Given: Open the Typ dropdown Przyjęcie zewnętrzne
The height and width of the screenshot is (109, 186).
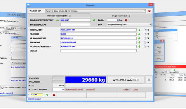Looking at the screenshot, I should (129, 25).
